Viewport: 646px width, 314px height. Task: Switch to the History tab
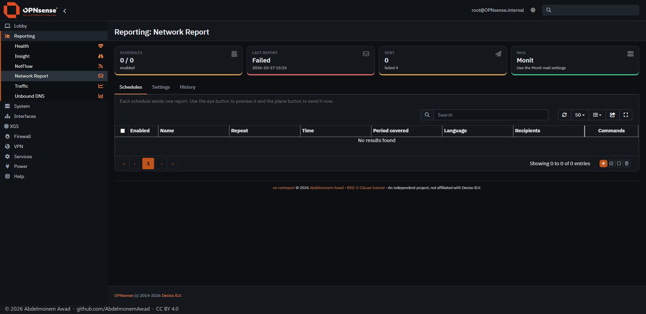[187, 87]
